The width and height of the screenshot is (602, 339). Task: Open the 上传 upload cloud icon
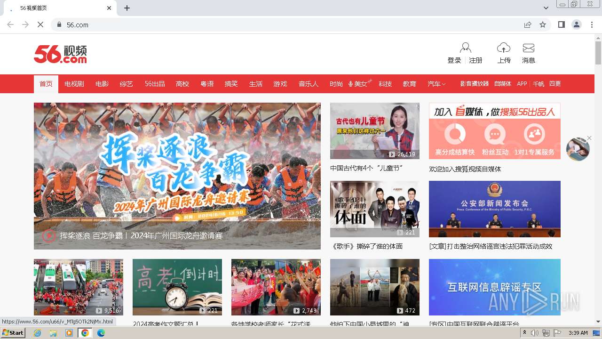click(x=504, y=48)
